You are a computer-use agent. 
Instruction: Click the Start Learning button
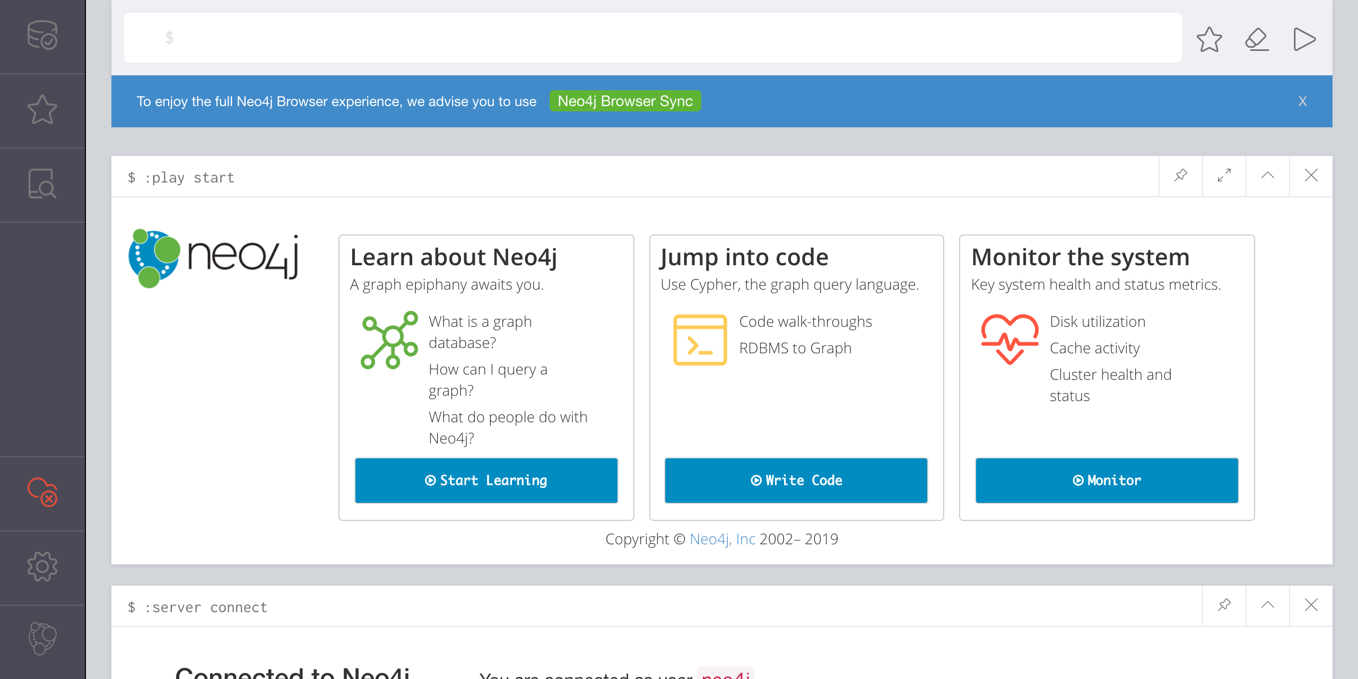coord(486,481)
